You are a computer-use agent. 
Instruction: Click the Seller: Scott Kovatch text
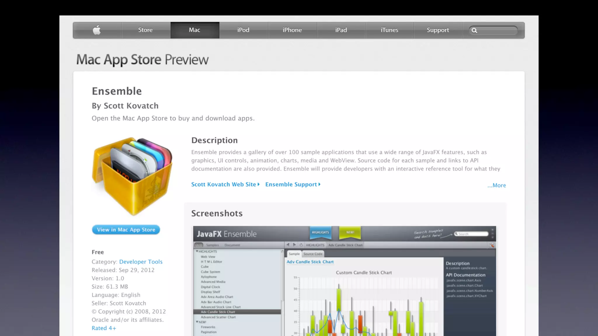(x=119, y=303)
